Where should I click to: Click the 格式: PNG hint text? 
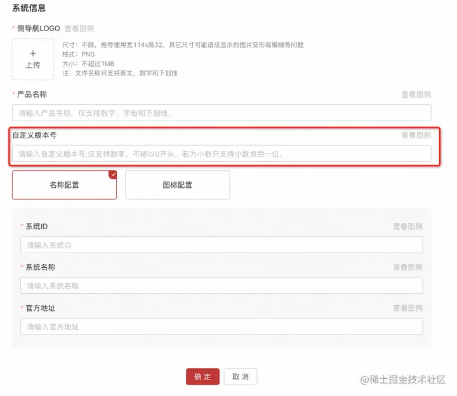tap(79, 54)
